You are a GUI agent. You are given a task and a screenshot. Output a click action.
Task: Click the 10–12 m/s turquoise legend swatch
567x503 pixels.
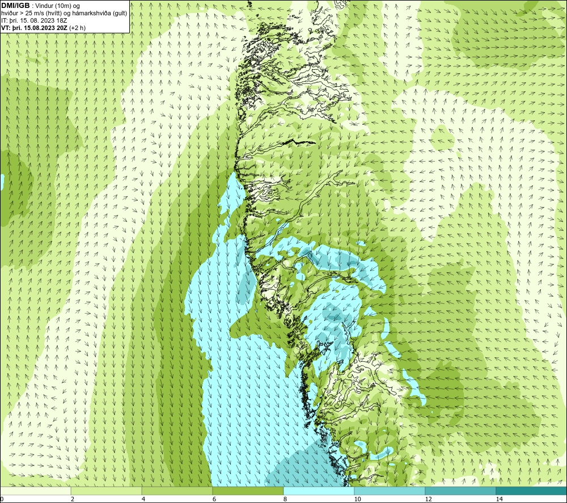tap(390, 491)
